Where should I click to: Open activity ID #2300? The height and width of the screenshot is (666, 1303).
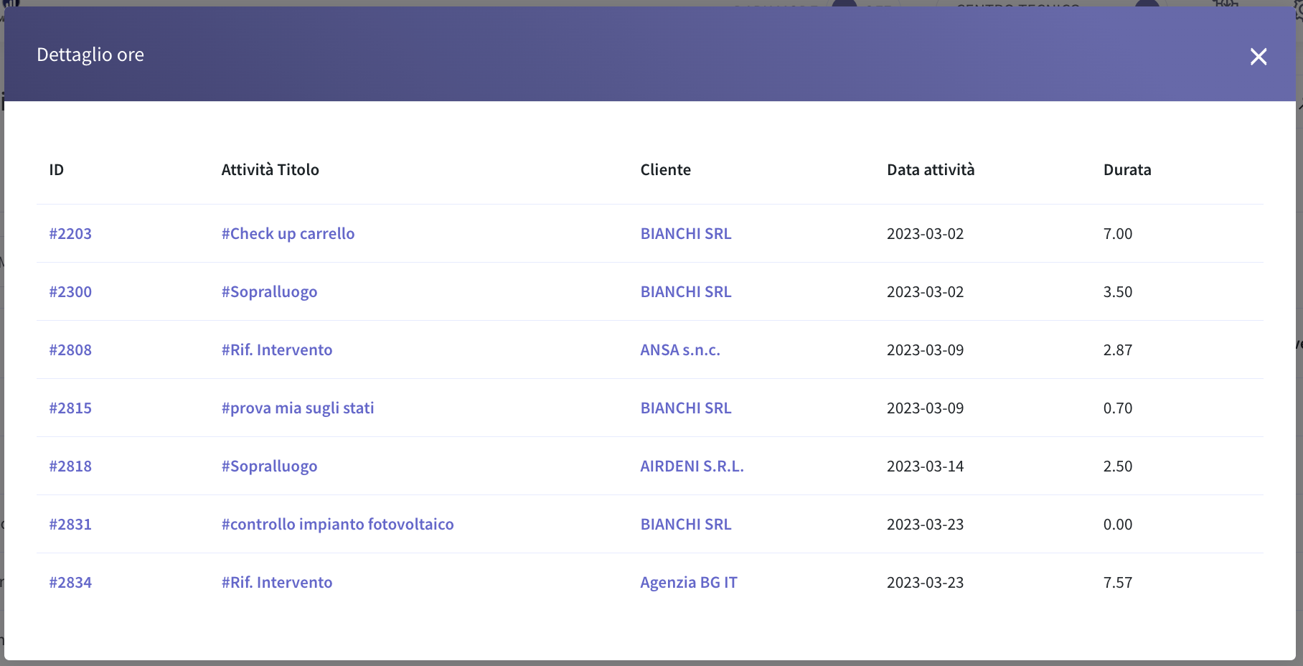pos(70,292)
